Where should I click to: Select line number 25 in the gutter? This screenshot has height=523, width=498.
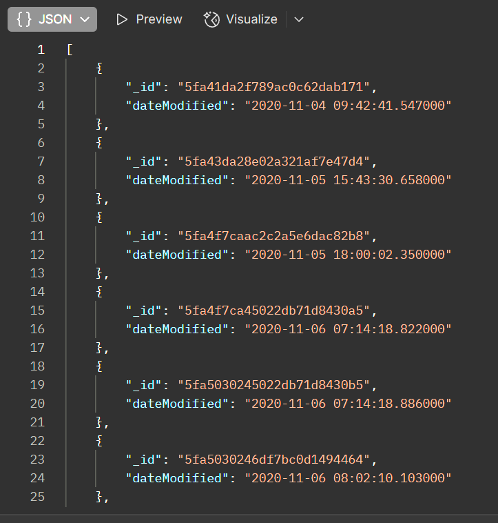[x=37, y=497]
